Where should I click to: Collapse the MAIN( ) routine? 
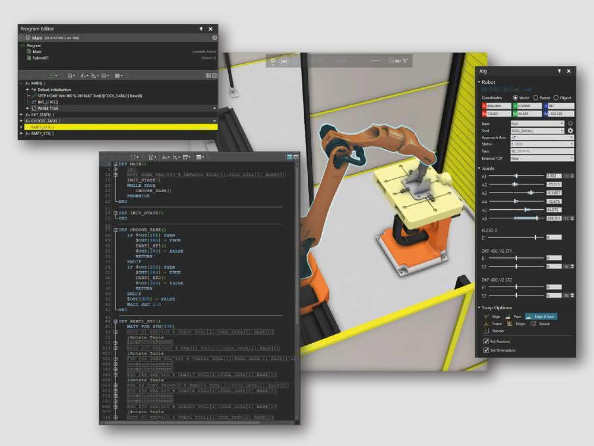(x=21, y=83)
